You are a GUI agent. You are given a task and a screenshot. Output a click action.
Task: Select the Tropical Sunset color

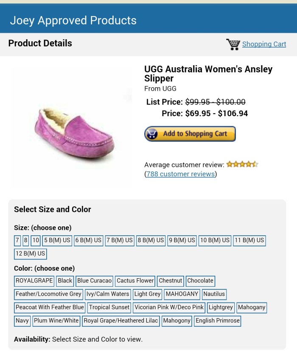[109, 307]
